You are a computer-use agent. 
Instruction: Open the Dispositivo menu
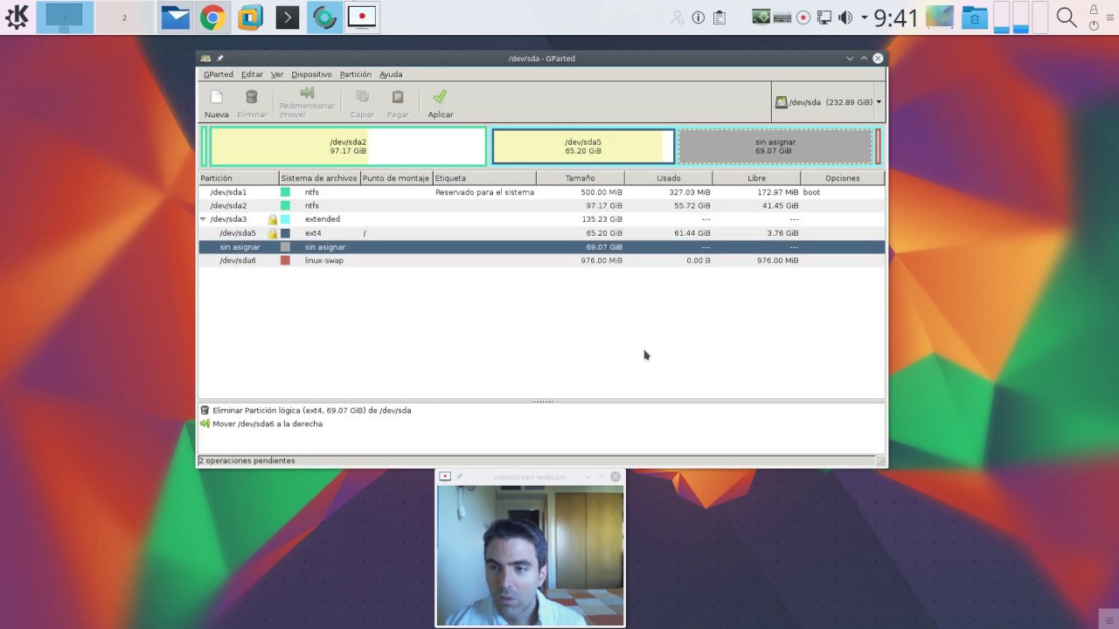[x=311, y=74]
